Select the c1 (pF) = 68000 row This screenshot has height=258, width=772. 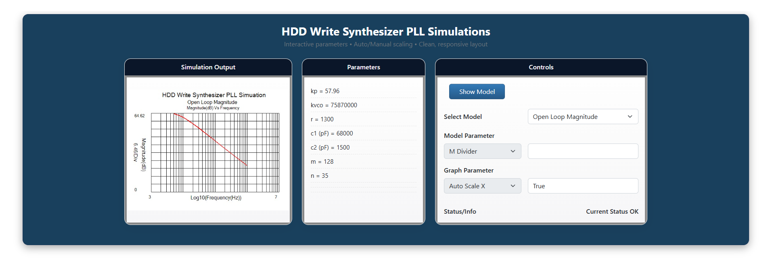[363, 133]
